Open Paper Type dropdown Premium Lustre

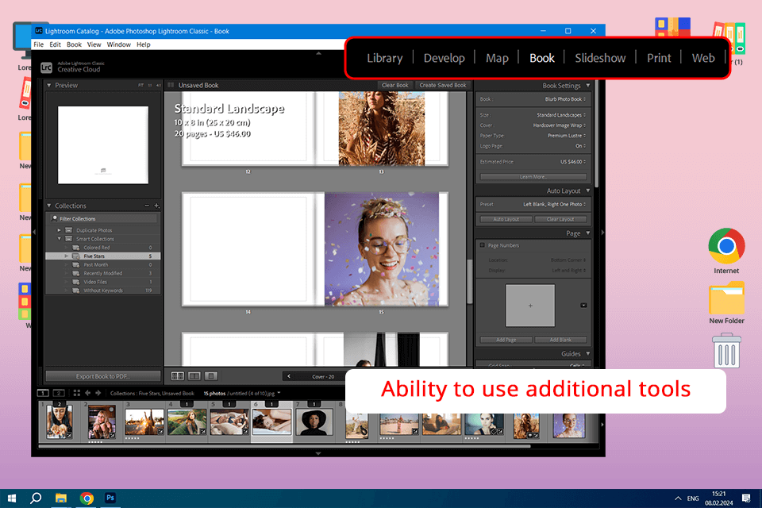(566, 136)
